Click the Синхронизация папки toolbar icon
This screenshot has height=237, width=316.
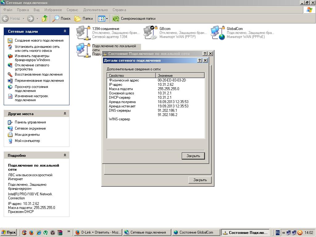coord(116,19)
